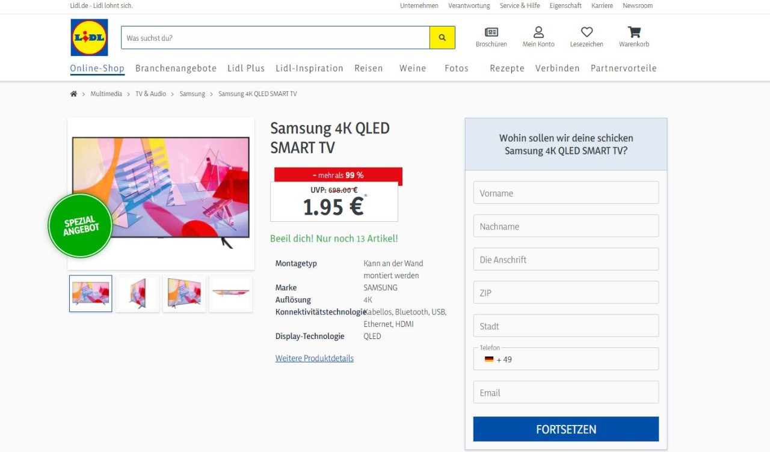Click the Die Anschrift input field
The width and height of the screenshot is (770, 452).
pyautogui.click(x=566, y=259)
